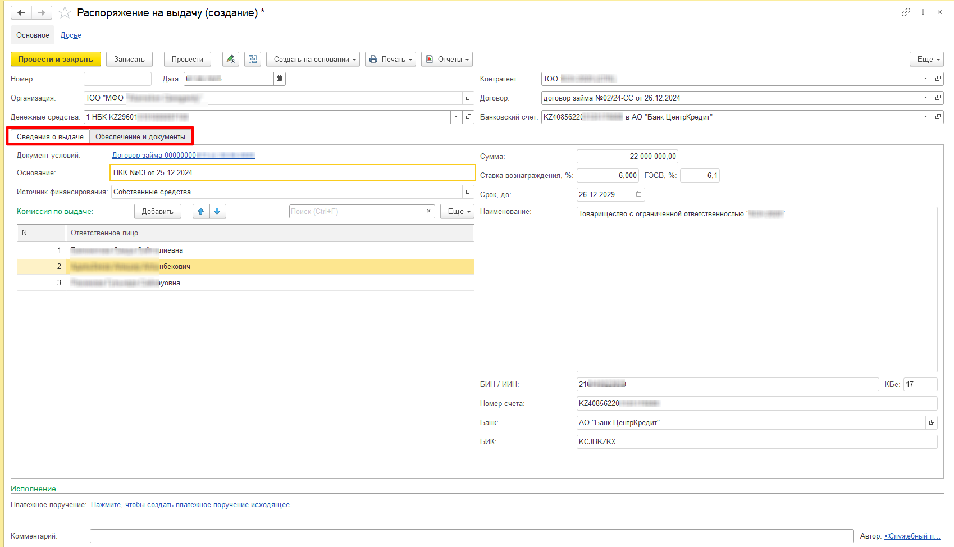
Task: Open the Источник финансирования record icon
Action: 468,192
